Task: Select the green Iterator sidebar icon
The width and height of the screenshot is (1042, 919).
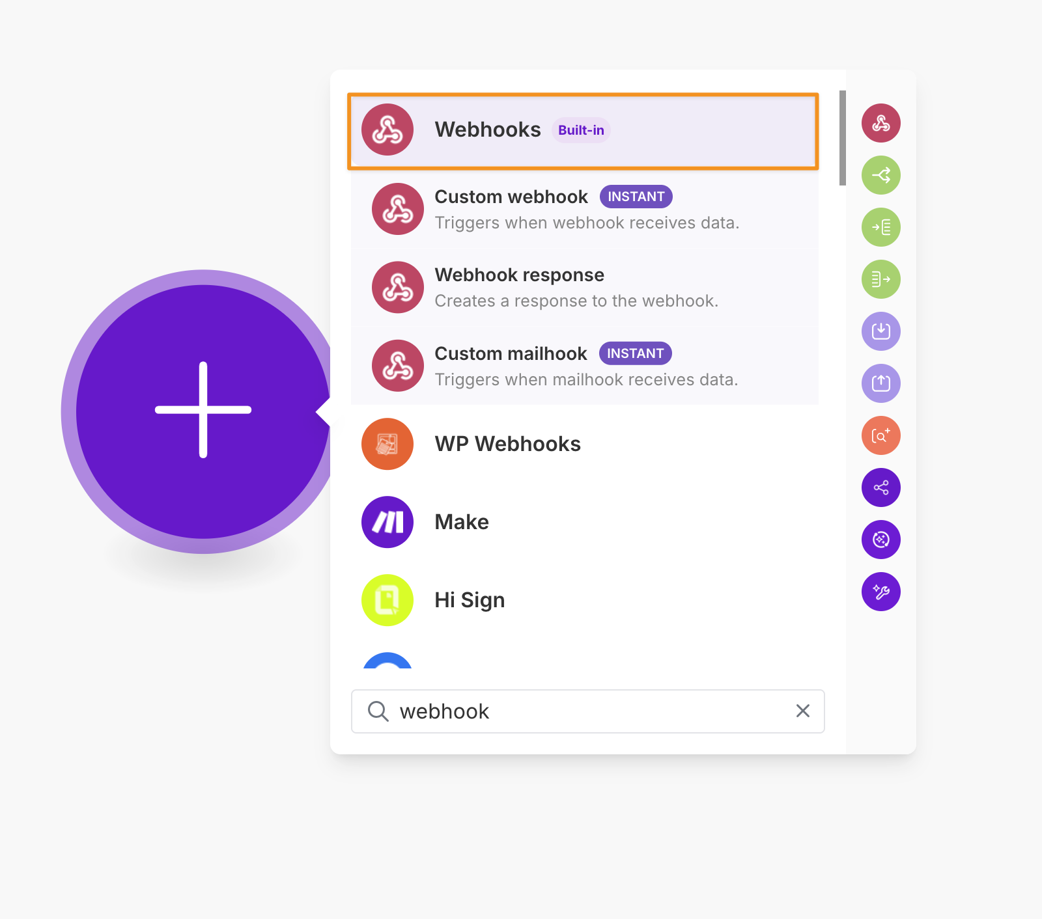Action: tap(881, 227)
